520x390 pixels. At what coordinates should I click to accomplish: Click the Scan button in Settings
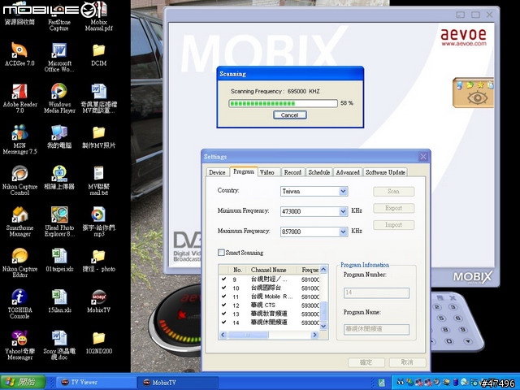point(393,192)
